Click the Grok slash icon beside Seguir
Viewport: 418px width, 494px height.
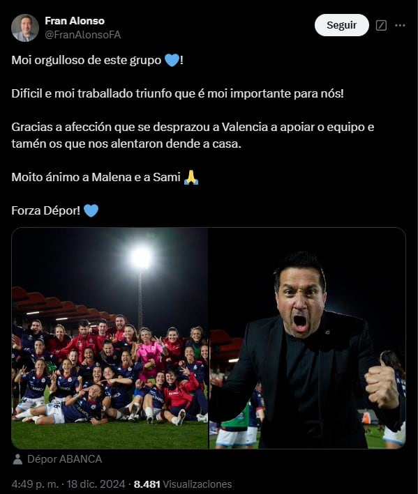coord(381,25)
